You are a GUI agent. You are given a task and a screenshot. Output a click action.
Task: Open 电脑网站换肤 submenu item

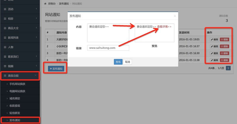[20, 91]
